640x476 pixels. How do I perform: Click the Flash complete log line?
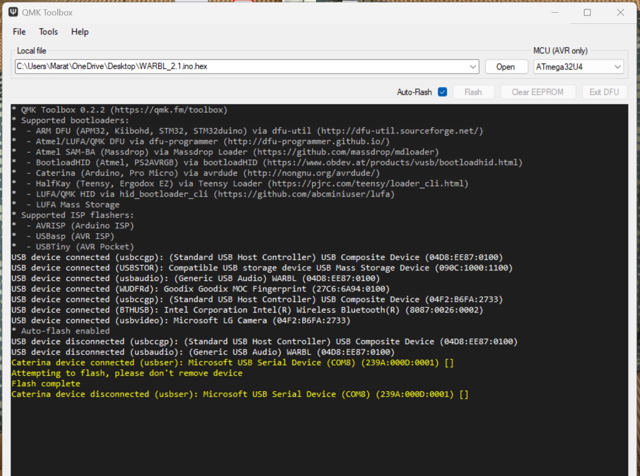tap(45, 383)
